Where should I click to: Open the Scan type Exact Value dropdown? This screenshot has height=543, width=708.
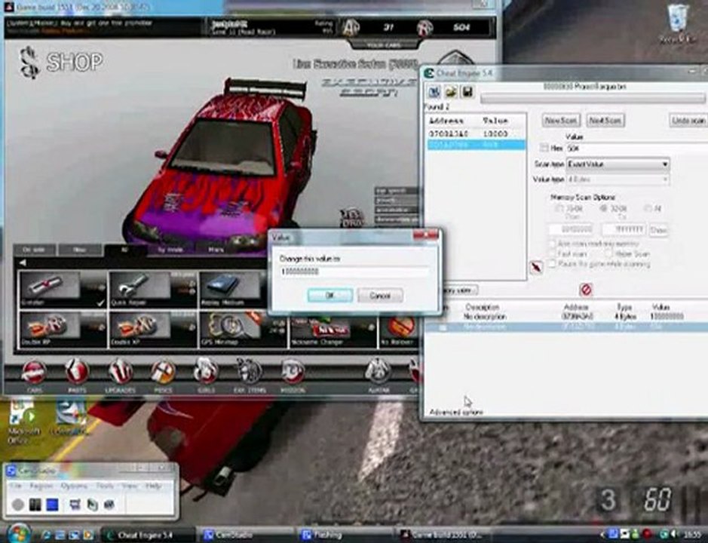(618, 164)
